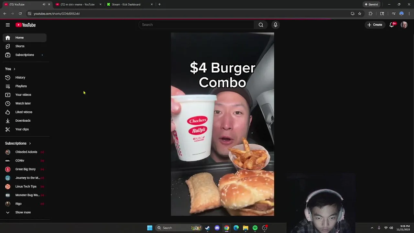Start voice search with the microphone

point(276,25)
